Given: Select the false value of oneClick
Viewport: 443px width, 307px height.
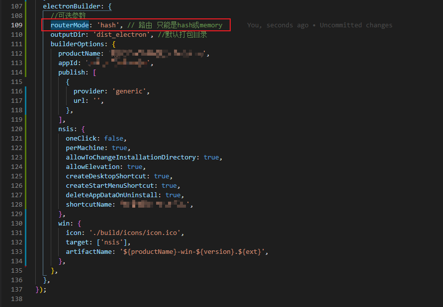Looking at the screenshot, I should (x=114, y=138).
